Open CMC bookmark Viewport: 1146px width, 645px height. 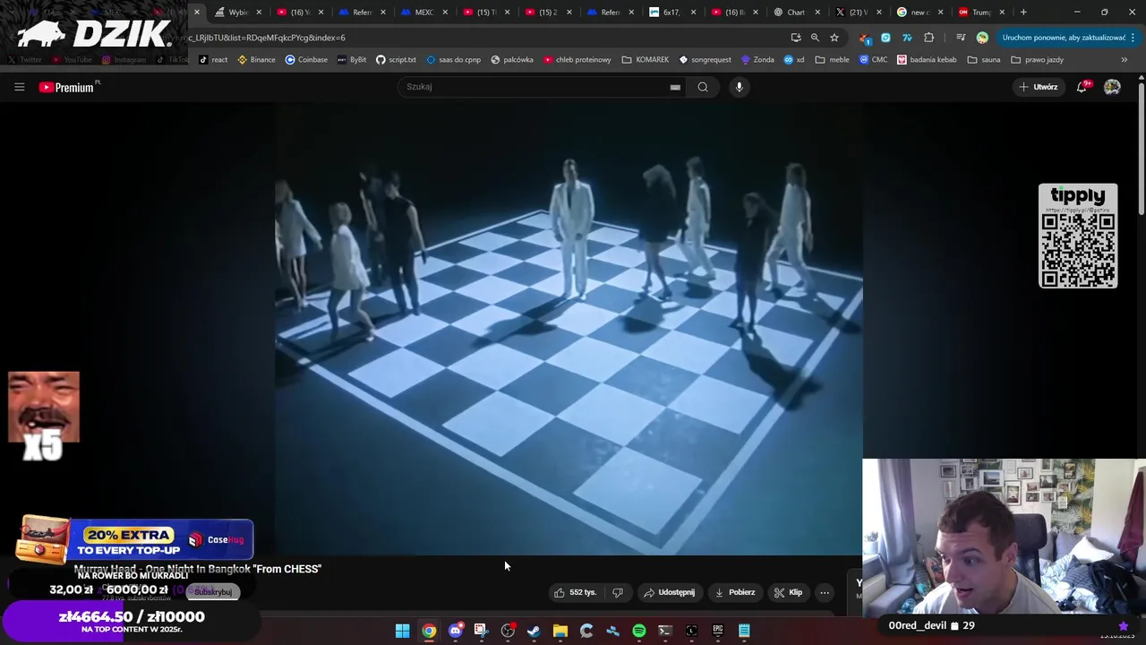(x=873, y=60)
